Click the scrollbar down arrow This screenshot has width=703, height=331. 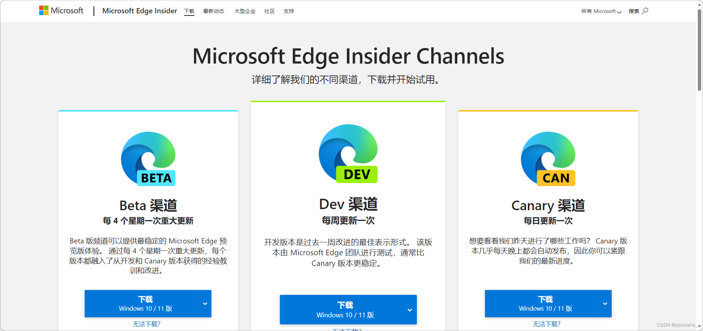tap(699, 327)
